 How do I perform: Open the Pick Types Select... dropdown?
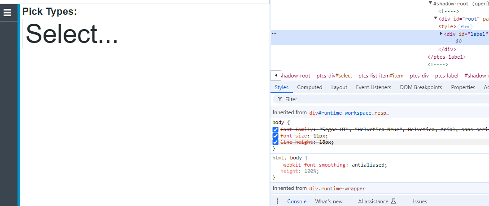[x=145, y=34]
